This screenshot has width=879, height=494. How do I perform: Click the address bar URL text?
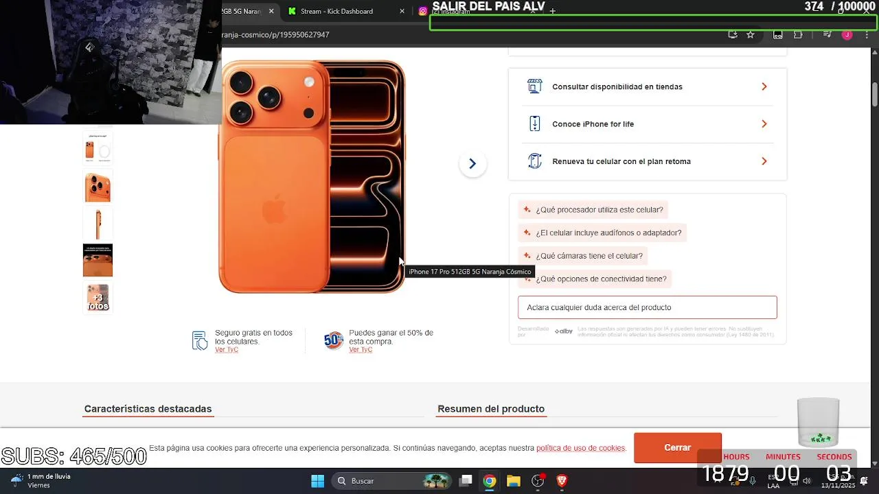pos(275,34)
